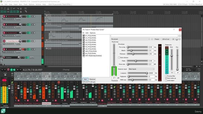Open the Detector input Main Inputs dropdown
This screenshot has height=114, width=203.
pyautogui.click(x=141, y=69)
